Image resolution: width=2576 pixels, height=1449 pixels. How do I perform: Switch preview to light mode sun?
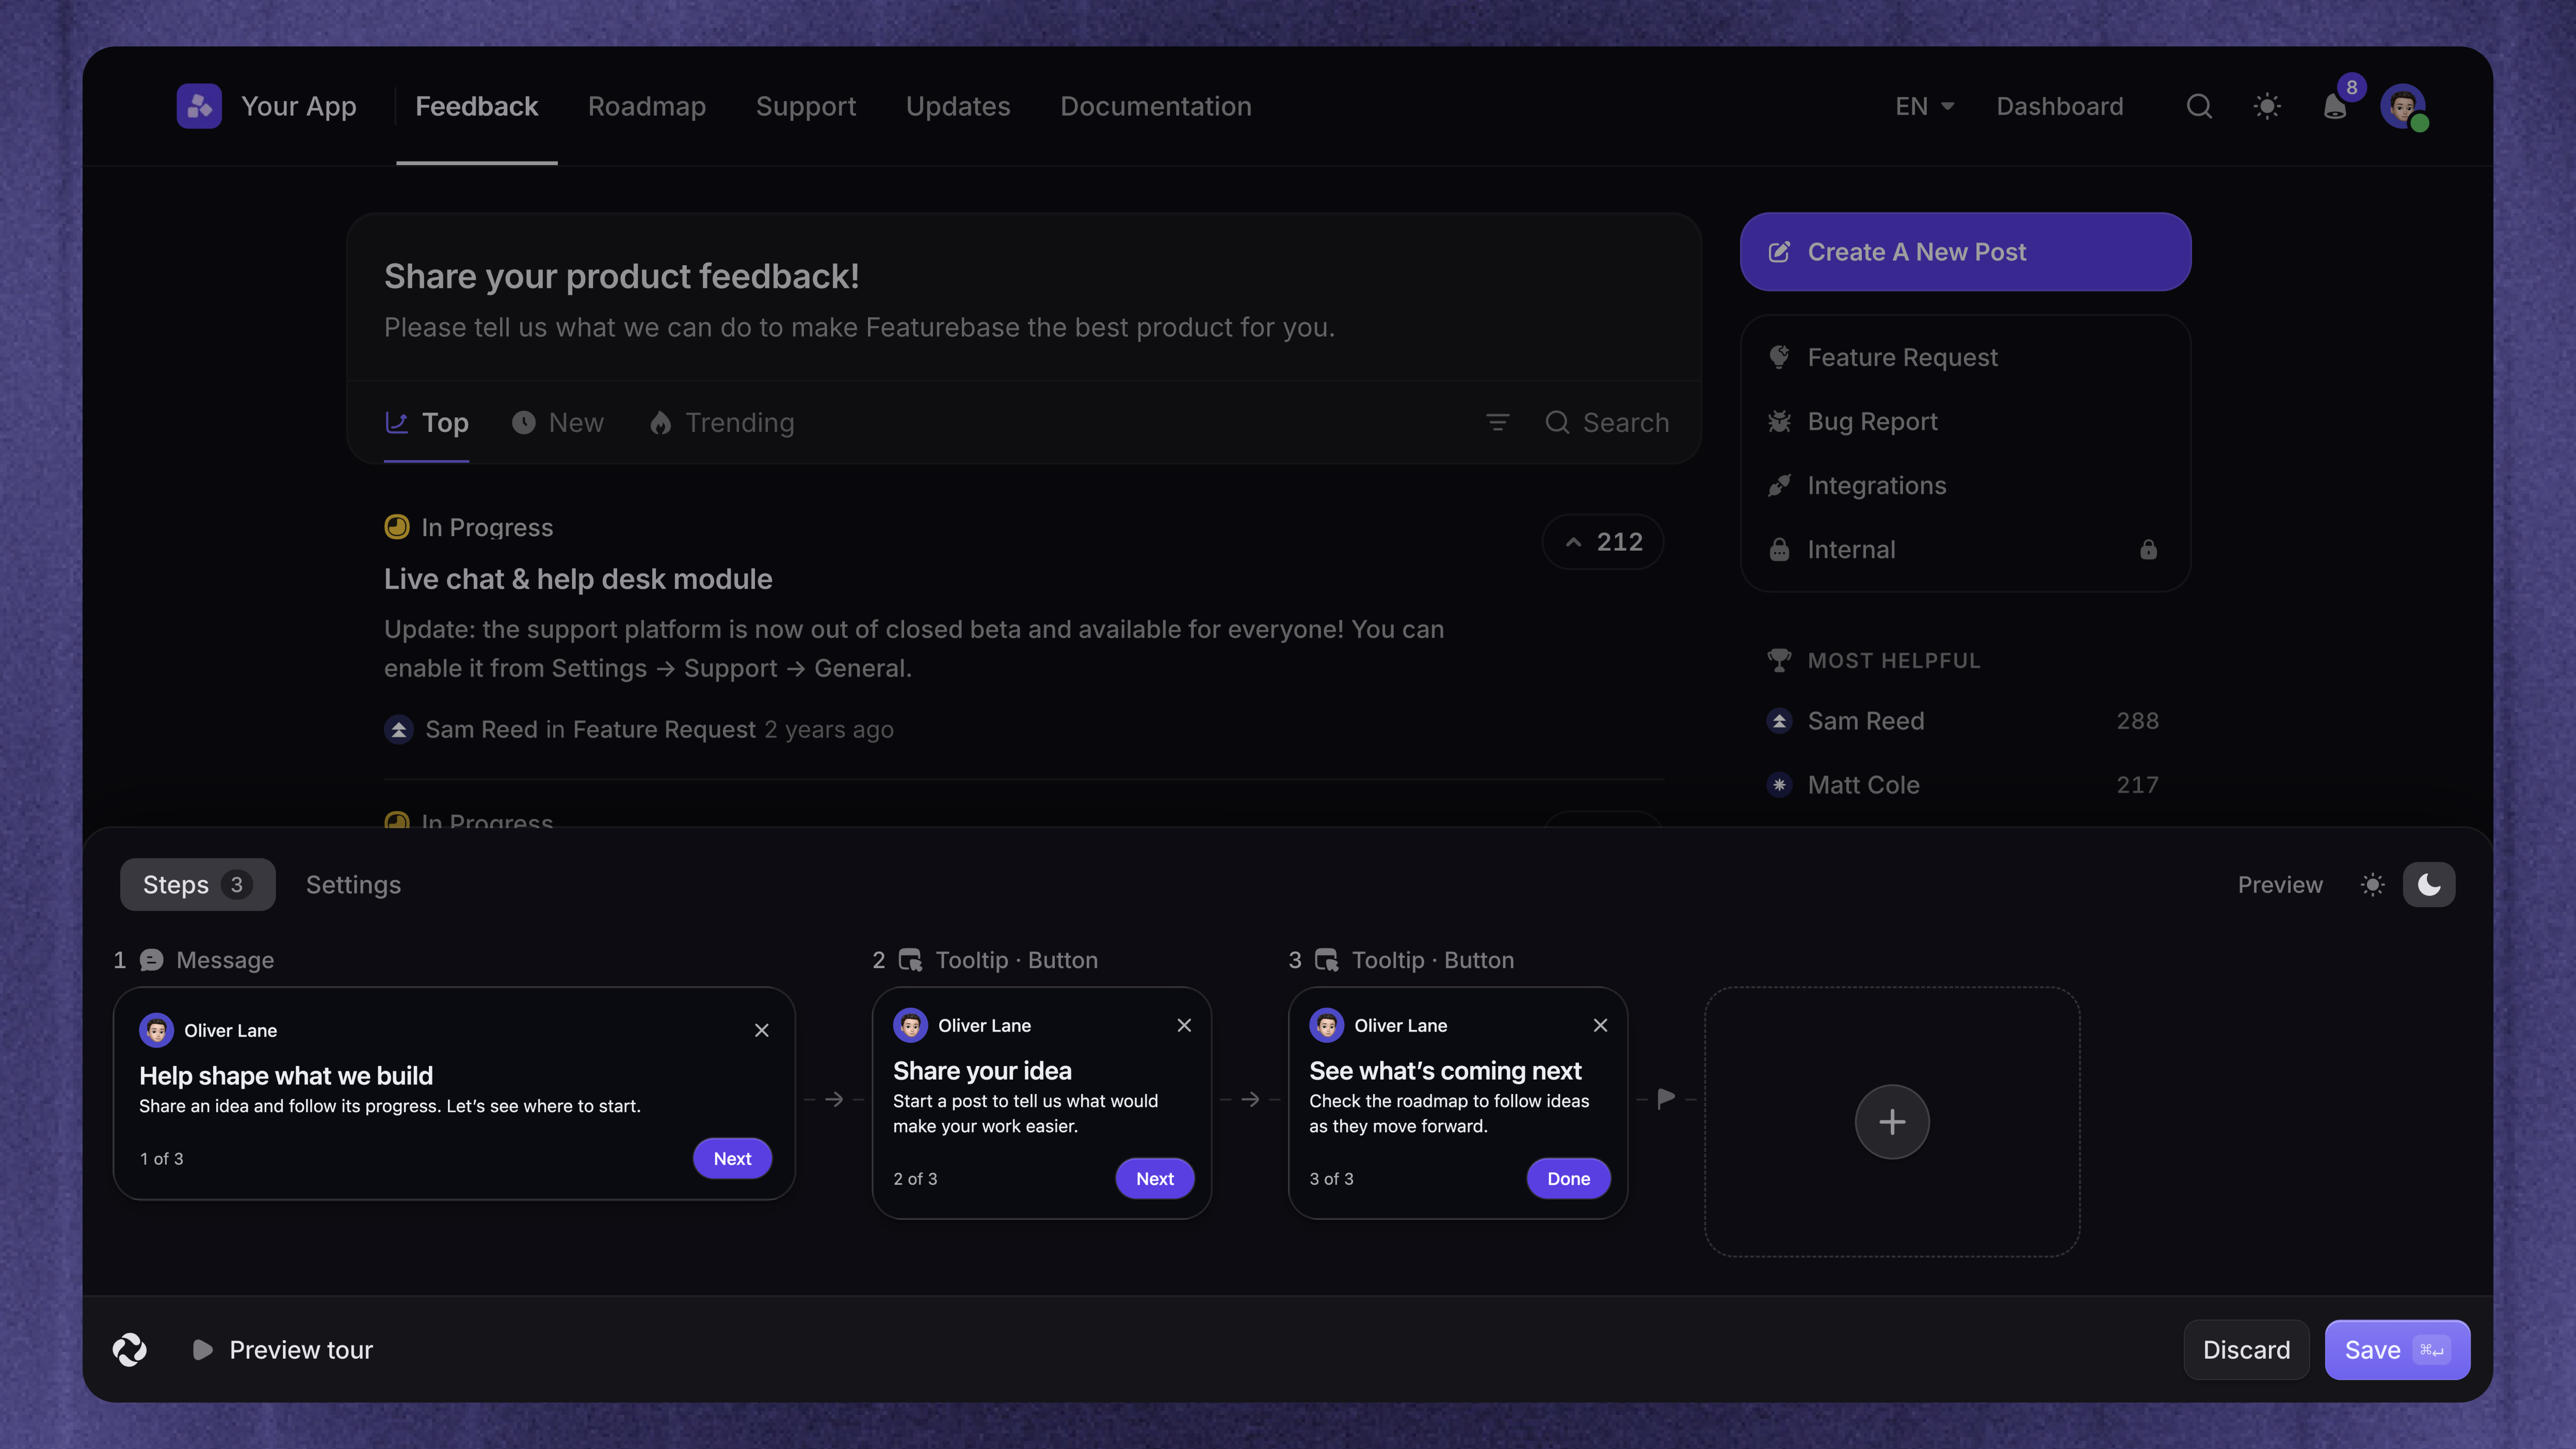pos(2372,885)
